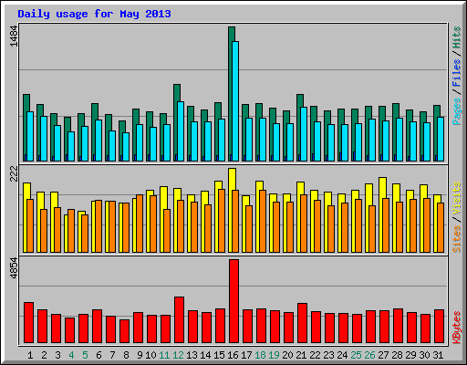
Task: Click the Files legend label
Action: point(457,73)
